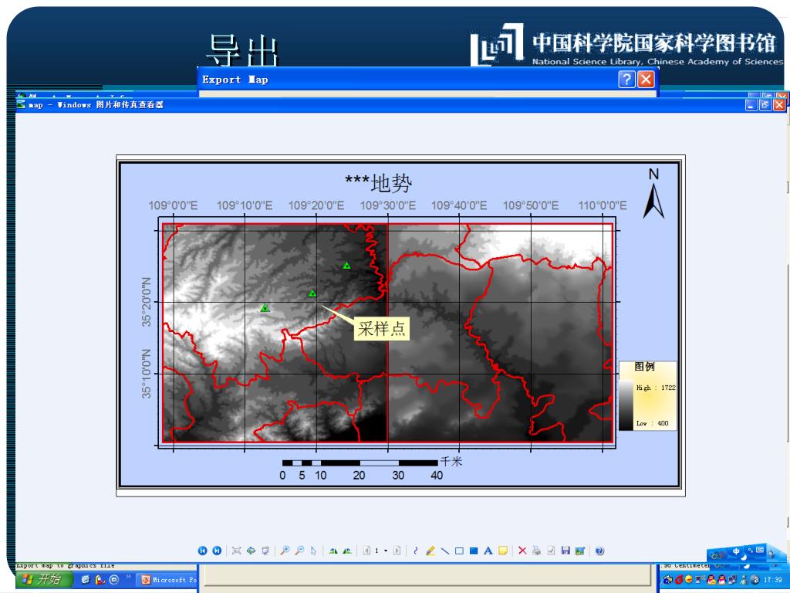Select the highlighter annotation tool
Image resolution: width=790 pixels, height=593 pixels.
(x=430, y=551)
